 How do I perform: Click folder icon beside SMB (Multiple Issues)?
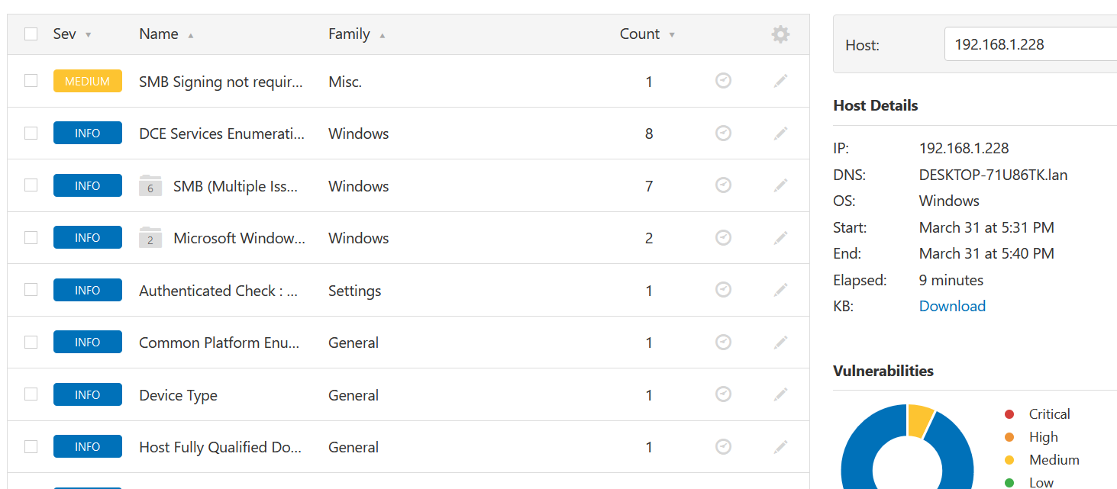point(150,186)
